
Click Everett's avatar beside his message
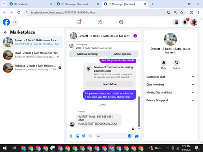[72, 124]
